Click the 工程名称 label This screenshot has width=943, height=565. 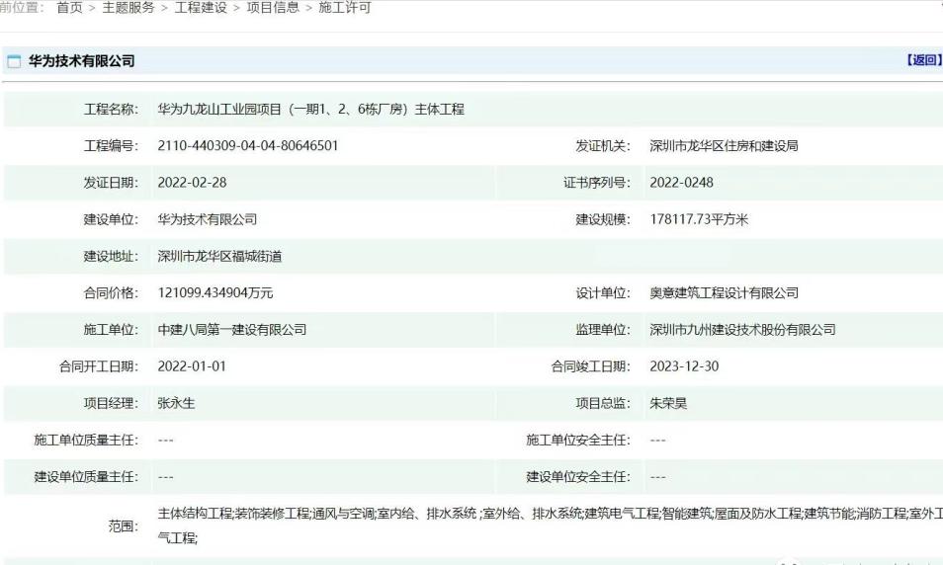[x=111, y=110]
